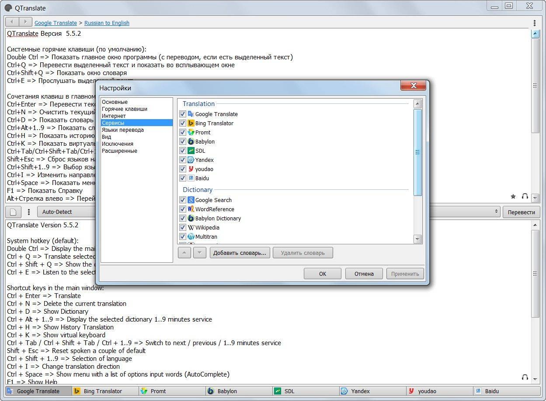Uncheck the Baidu checkbox
Image resolution: width=546 pixels, height=401 pixels.
coord(183,178)
